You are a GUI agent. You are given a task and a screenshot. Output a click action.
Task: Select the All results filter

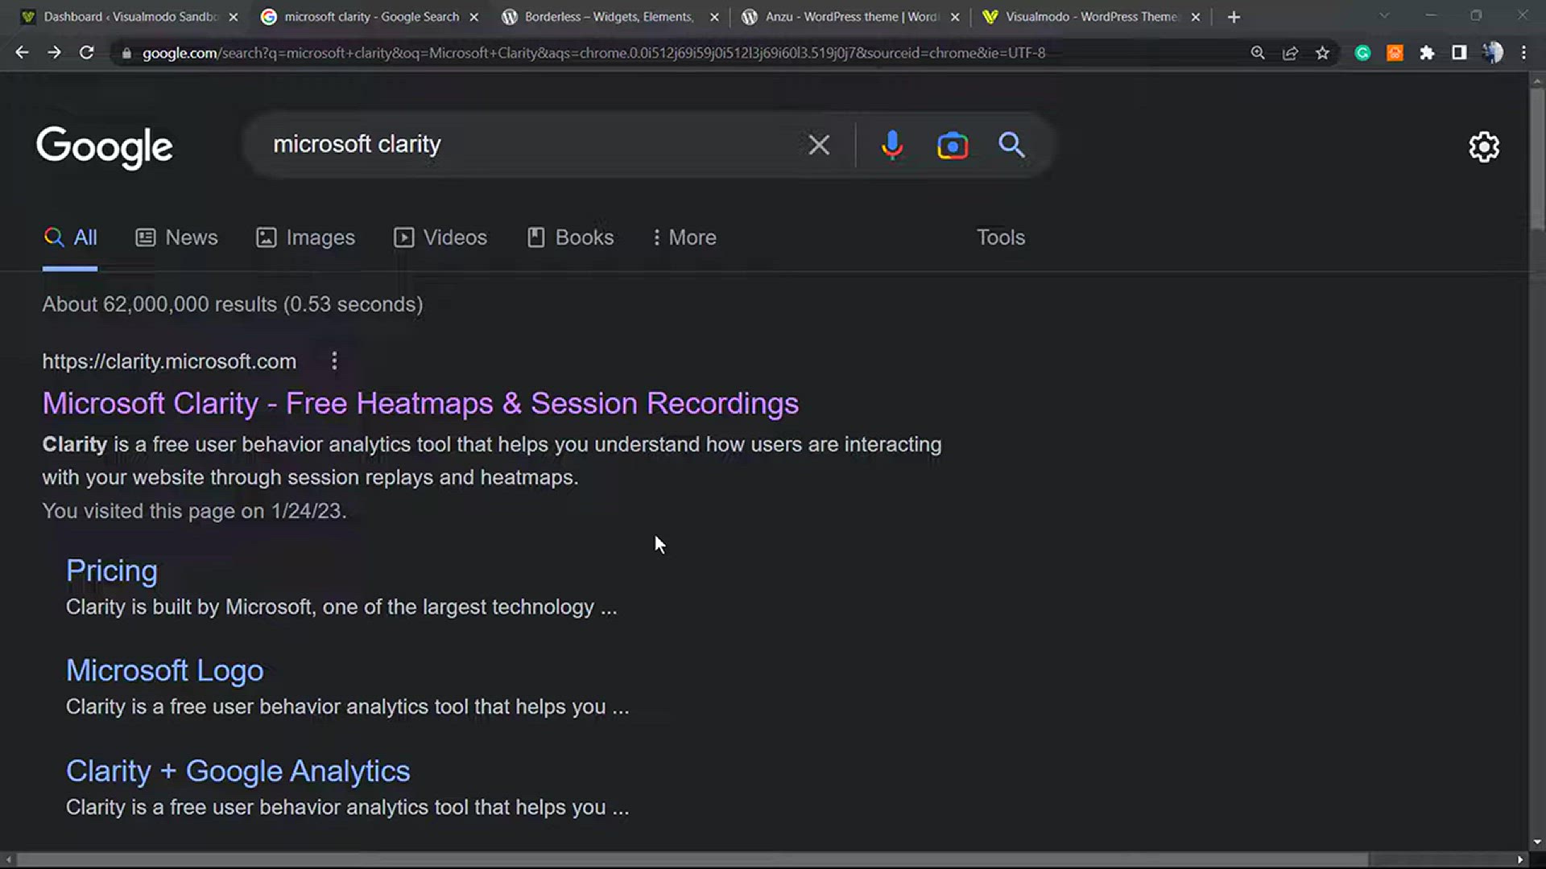coord(70,237)
